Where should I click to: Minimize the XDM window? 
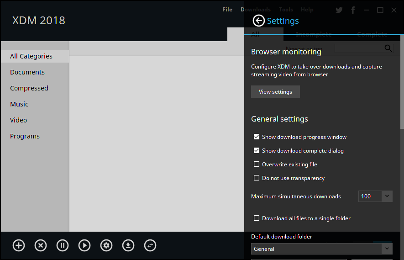click(367, 10)
